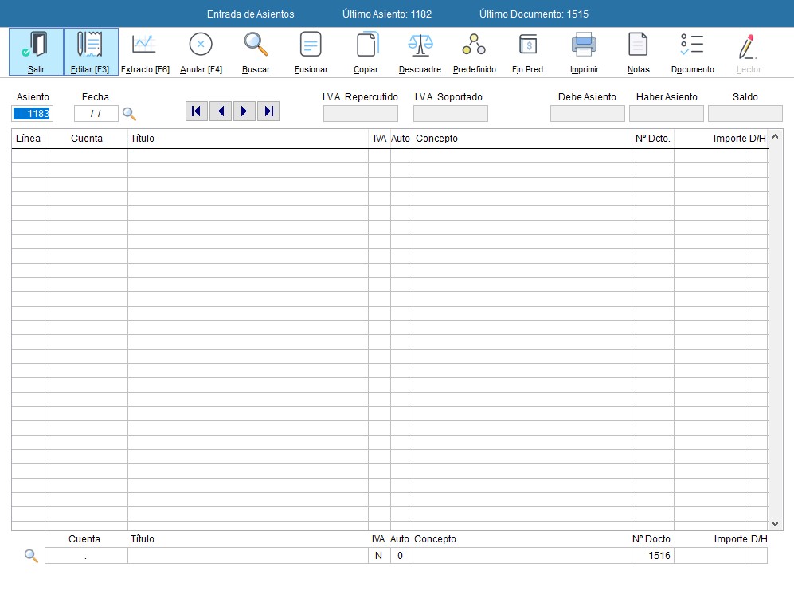Image resolution: width=794 pixels, height=610 pixels.
Task: Click the grid scrollbar down arrow
Action: [776, 523]
